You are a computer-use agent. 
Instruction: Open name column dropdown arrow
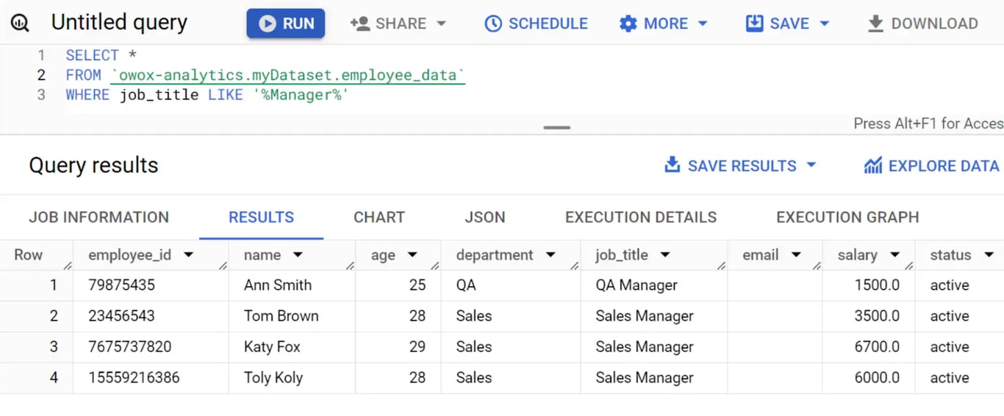tap(298, 255)
